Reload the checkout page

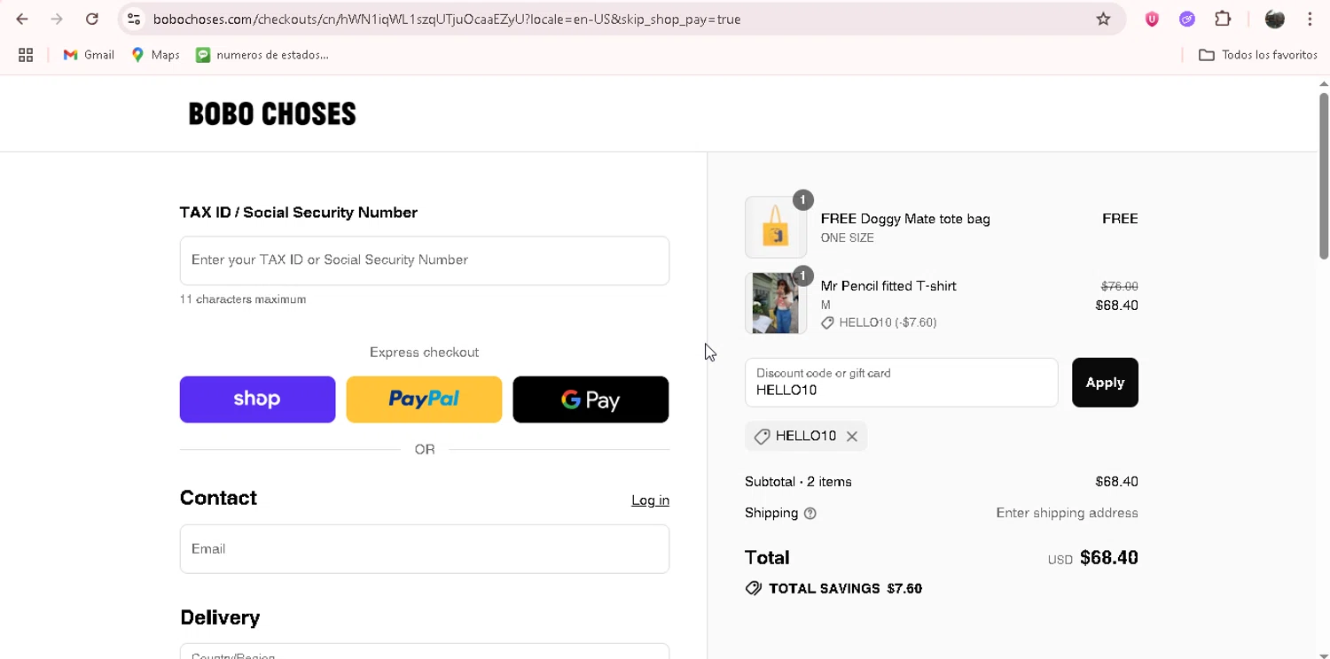(x=92, y=19)
